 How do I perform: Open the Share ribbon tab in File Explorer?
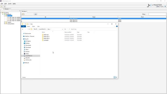34,26
